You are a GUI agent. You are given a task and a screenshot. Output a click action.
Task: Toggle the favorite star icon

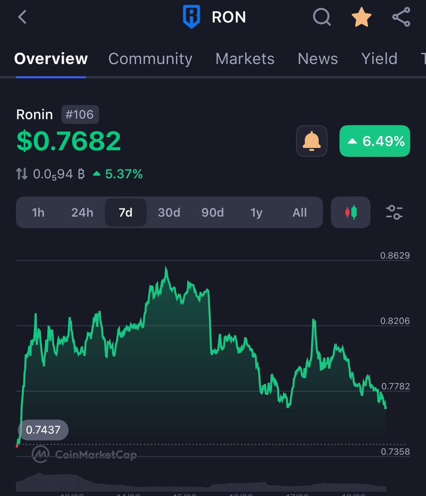(x=362, y=17)
